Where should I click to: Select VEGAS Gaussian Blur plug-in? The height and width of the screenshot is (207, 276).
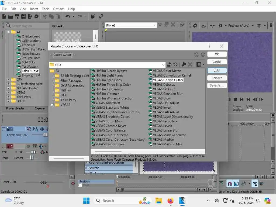168,94
